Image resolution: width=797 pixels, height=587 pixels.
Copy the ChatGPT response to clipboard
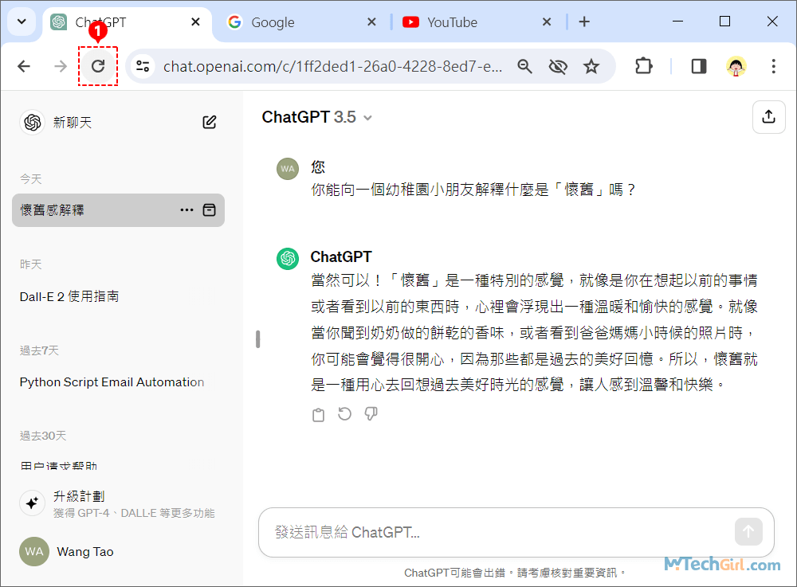(318, 414)
